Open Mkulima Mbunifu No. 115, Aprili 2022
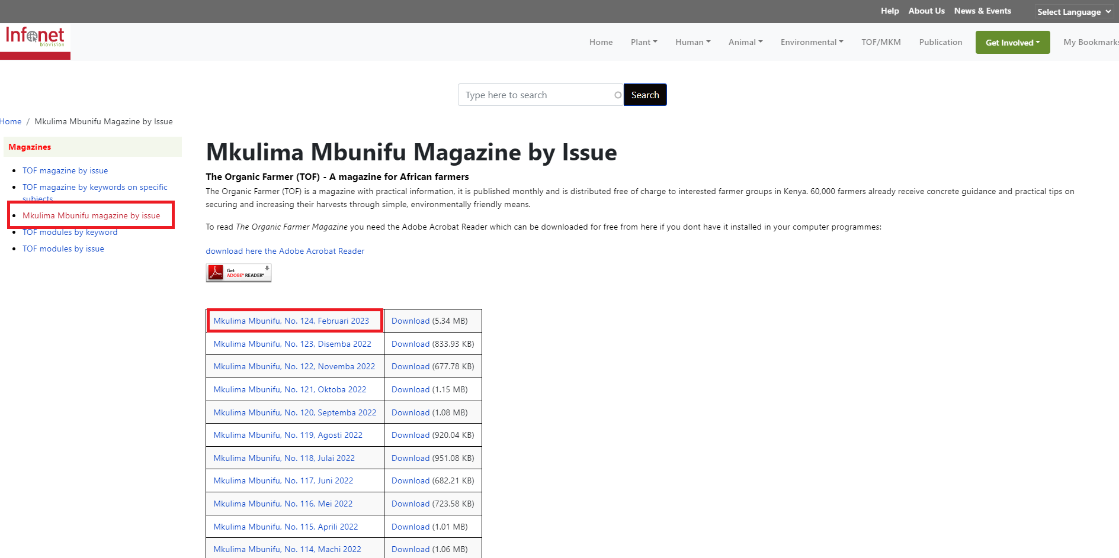 pos(286,527)
